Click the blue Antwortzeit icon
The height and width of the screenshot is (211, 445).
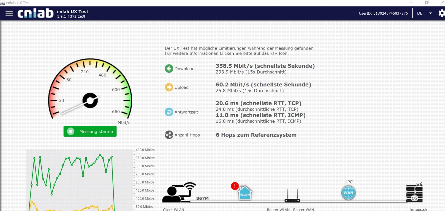[x=169, y=112]
